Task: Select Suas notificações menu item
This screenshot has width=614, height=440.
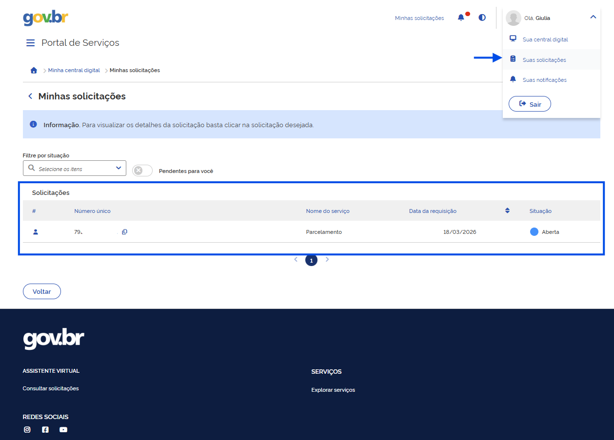Action: click(552, 80)
